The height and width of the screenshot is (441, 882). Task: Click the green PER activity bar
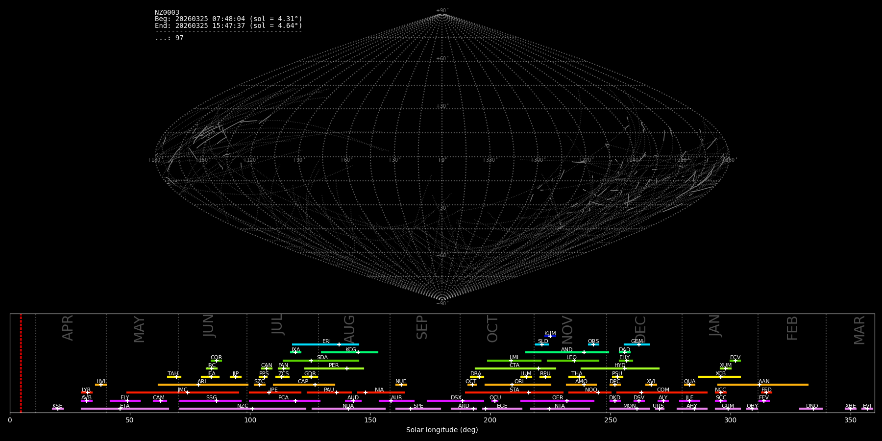click(x=334, y=368)
